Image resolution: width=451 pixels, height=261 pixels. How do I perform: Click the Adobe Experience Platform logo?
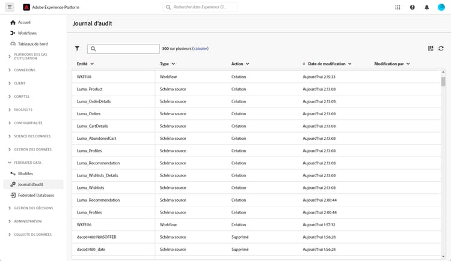26,7
